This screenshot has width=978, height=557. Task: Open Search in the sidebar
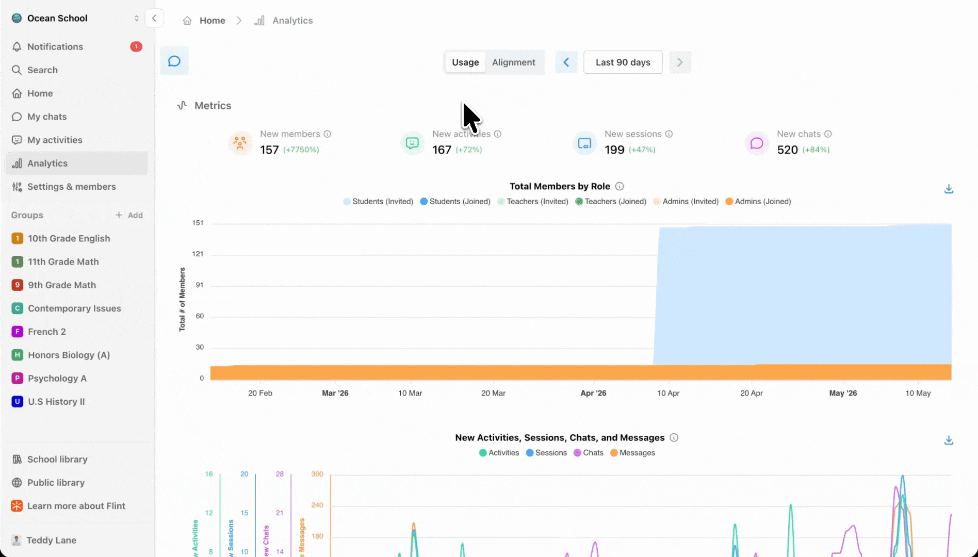pyautogui.click(x=77, y=70)
